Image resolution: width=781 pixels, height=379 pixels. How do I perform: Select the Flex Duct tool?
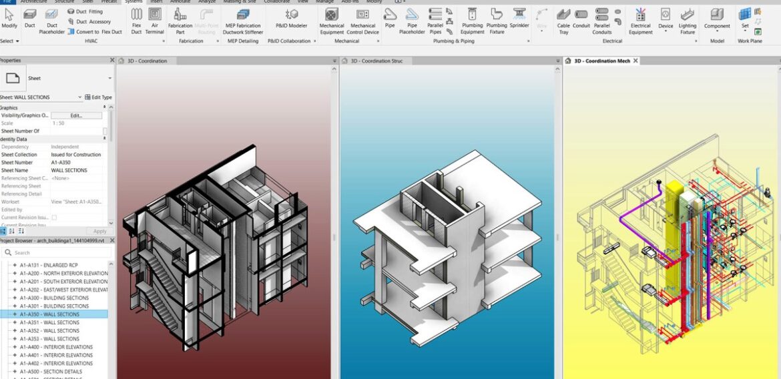[x=136, y=21]
